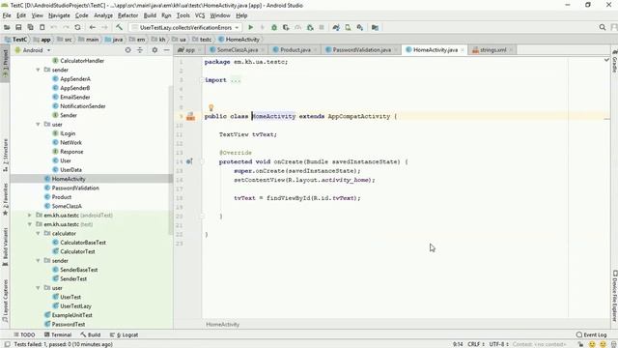The height and width of the screenshot is (348, 618).
Task: Open the AVD Manager icon
Action: coord(348,28)
